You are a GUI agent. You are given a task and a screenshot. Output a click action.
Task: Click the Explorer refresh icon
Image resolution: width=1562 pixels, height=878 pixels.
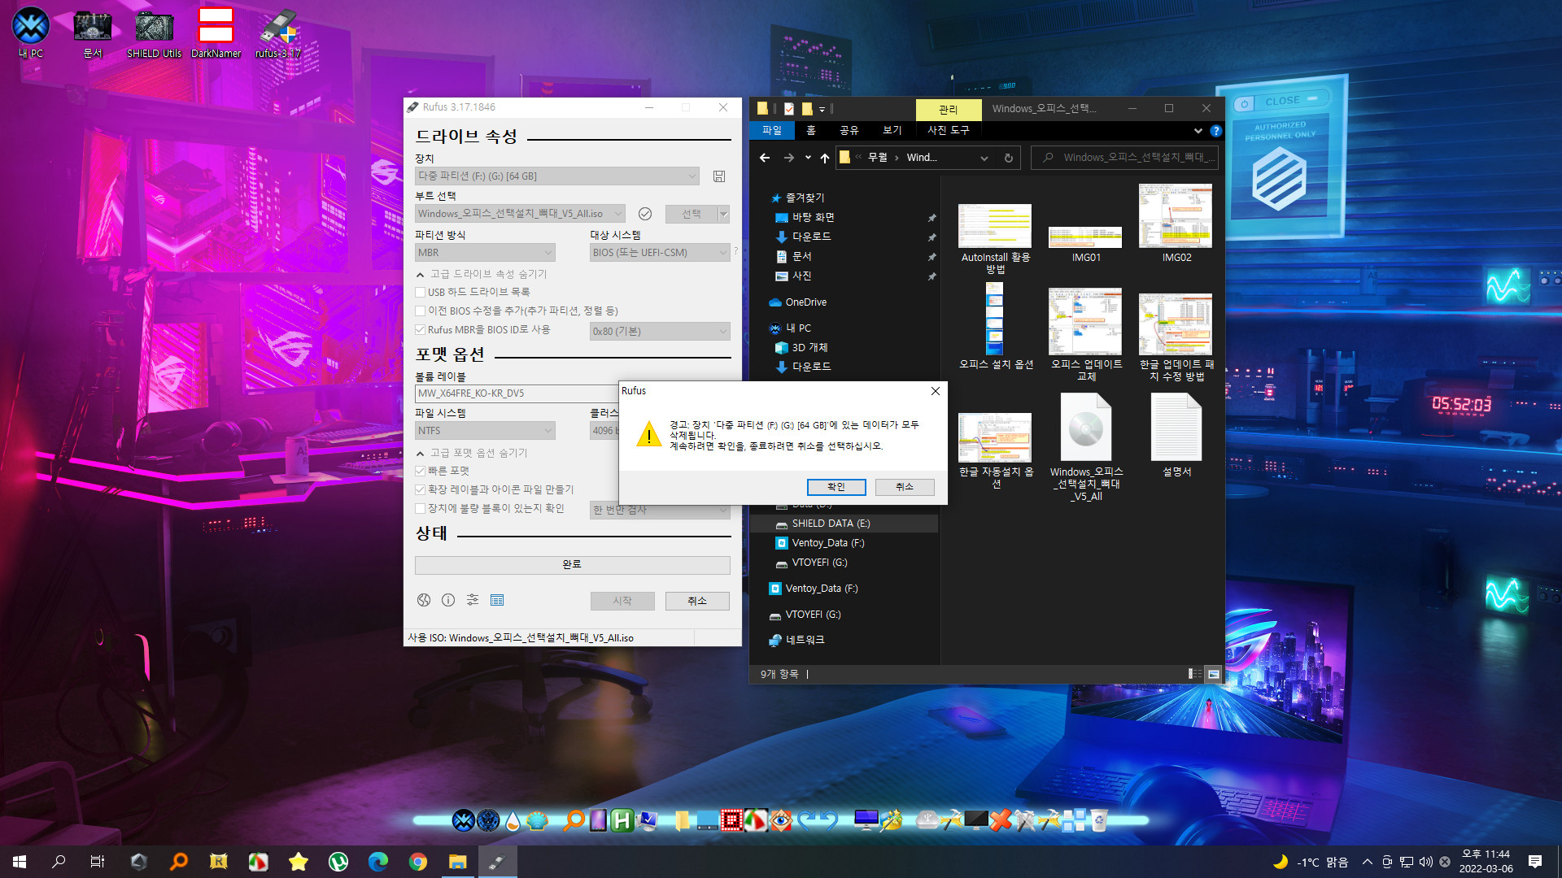(x=1009, y=158)
